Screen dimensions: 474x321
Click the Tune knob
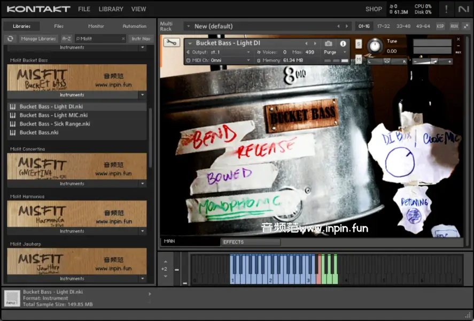point(375,46)
